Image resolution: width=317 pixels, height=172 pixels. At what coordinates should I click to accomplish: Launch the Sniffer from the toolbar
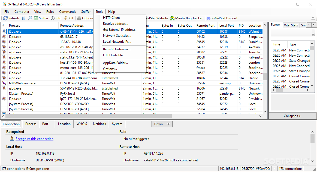click(41, 18)
